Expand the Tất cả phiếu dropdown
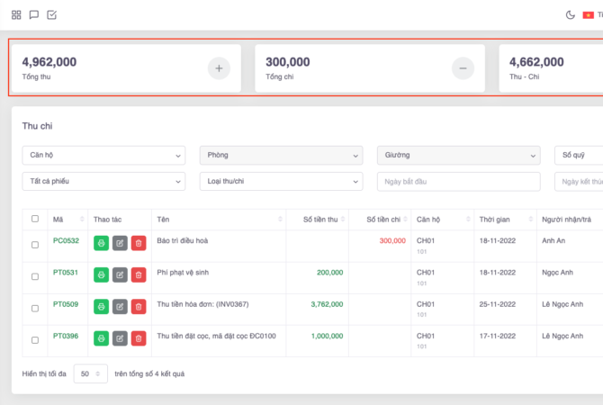Screen dimensions: 603x405 tap(103, 181)
